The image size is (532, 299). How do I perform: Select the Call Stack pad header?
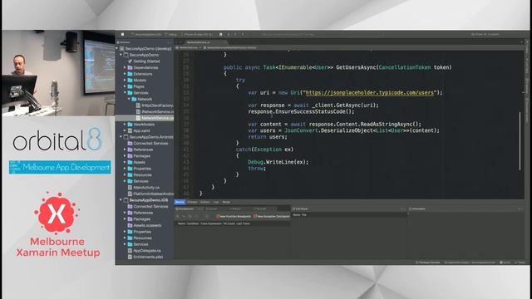[x=301, y=209]
